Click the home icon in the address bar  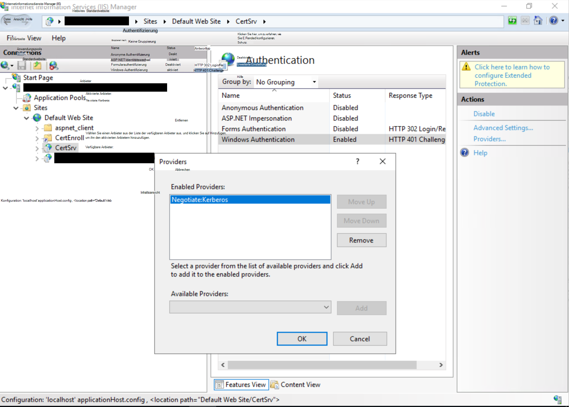(x=538, y=20)
